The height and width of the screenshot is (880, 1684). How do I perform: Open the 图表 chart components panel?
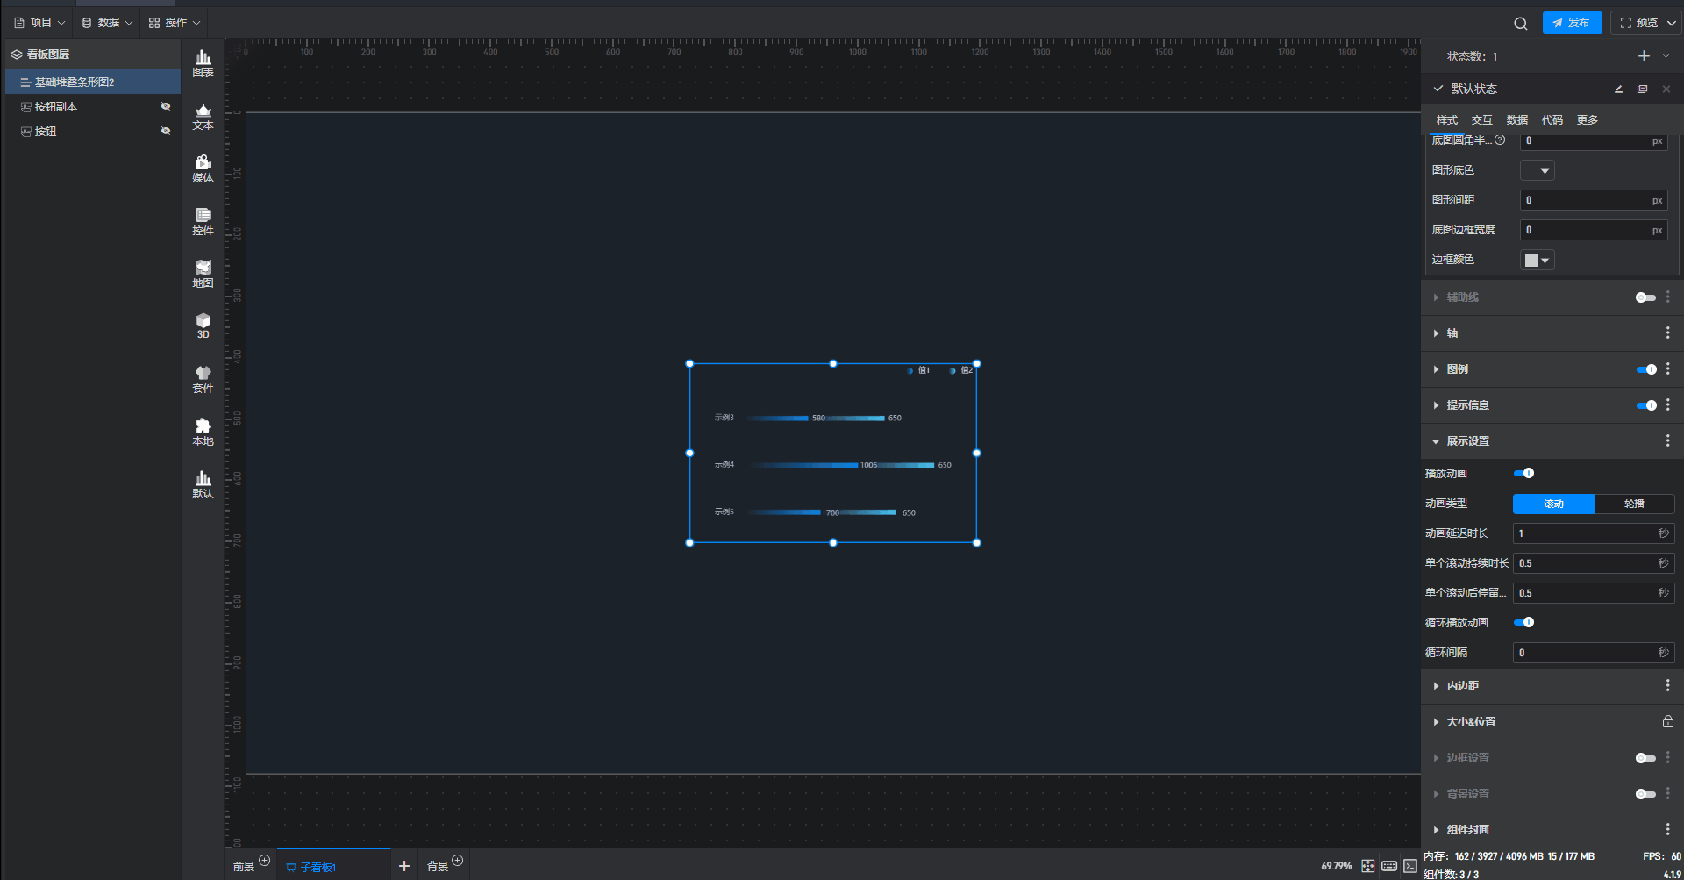(x=203, y=63)
